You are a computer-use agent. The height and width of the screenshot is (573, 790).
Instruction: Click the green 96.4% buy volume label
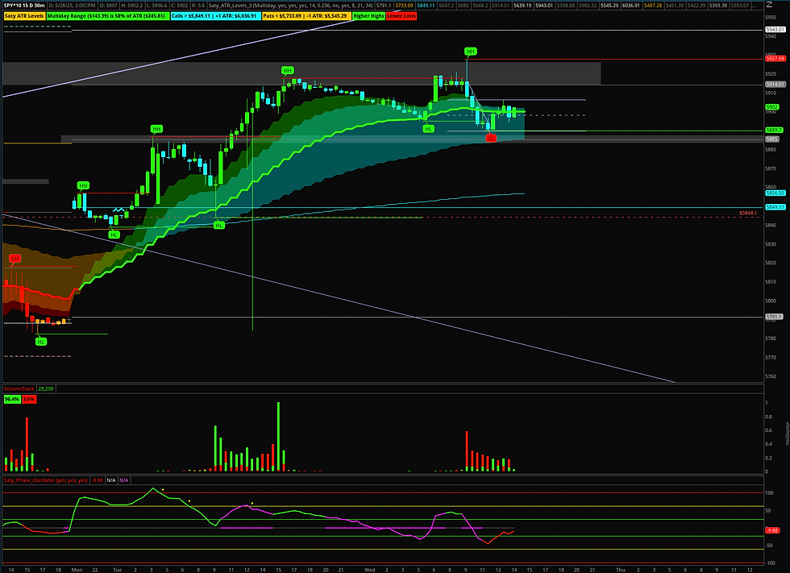click(x=11, y=399)
